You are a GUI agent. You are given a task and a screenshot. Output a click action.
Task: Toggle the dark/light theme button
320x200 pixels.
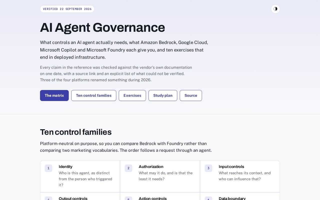[x=275, y=9]
